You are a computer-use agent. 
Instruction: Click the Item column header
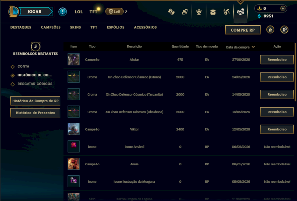(x=74, y=46)
